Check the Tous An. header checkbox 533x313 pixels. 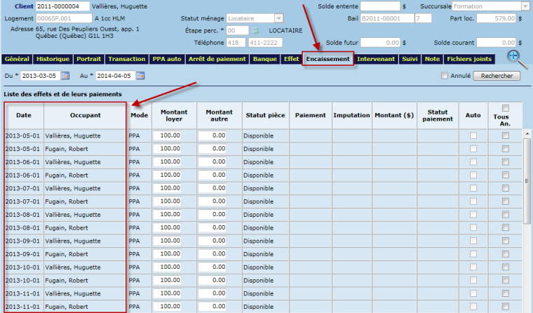click(x=505, y=107)
